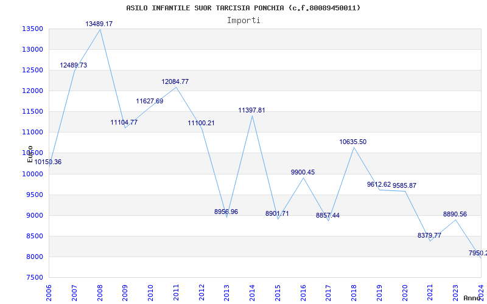Click the 11104.77 data label
The image size is (487, 304).
pyautogui.click(x=124, y=122)
